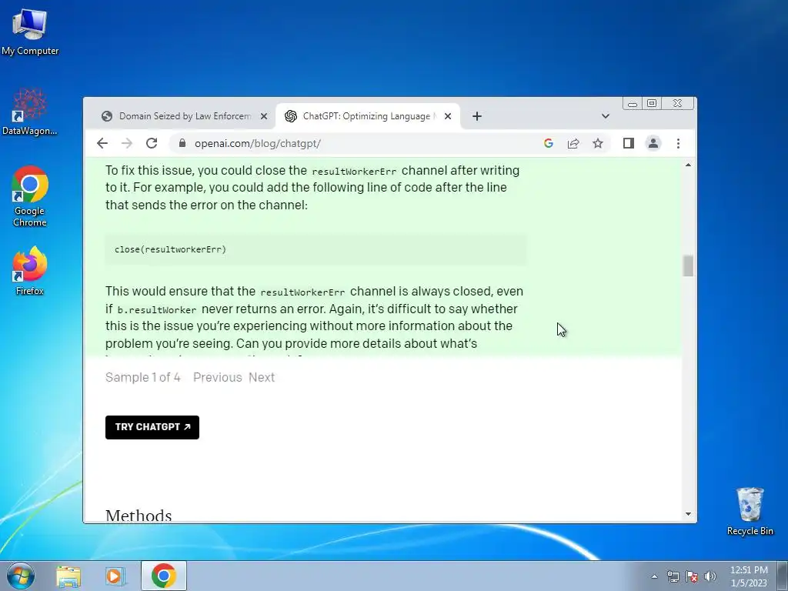Screen dimensions: 788x591
Task: Share this page via share icon
Action: click(x=573, y=143)
